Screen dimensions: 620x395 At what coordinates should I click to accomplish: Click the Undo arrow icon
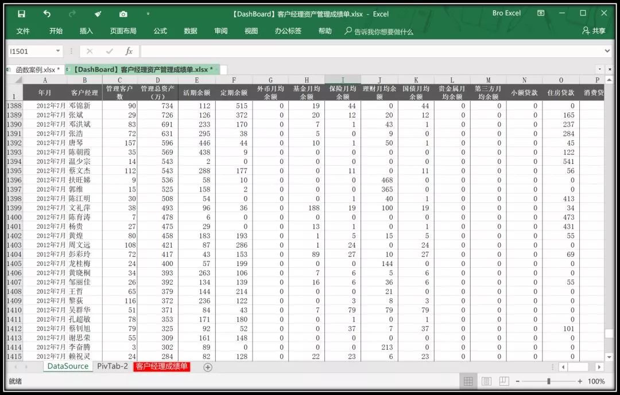(x=47, y=14)
